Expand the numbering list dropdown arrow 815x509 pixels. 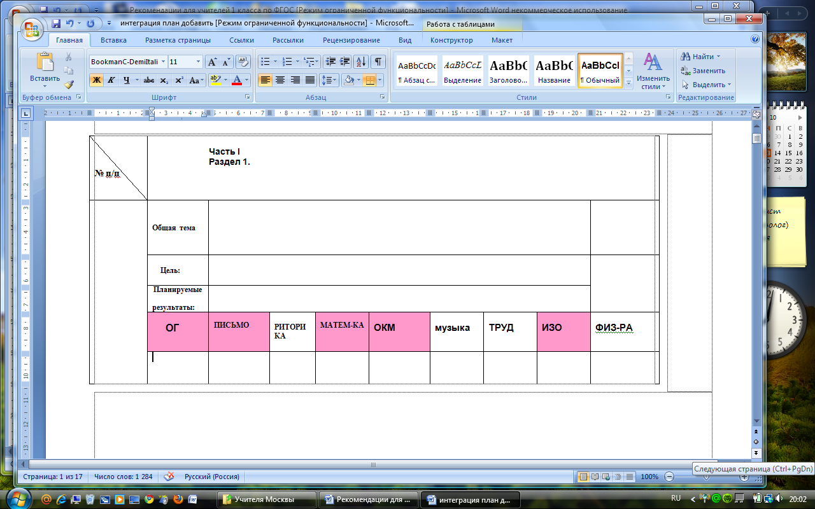[x=296, y=62]
